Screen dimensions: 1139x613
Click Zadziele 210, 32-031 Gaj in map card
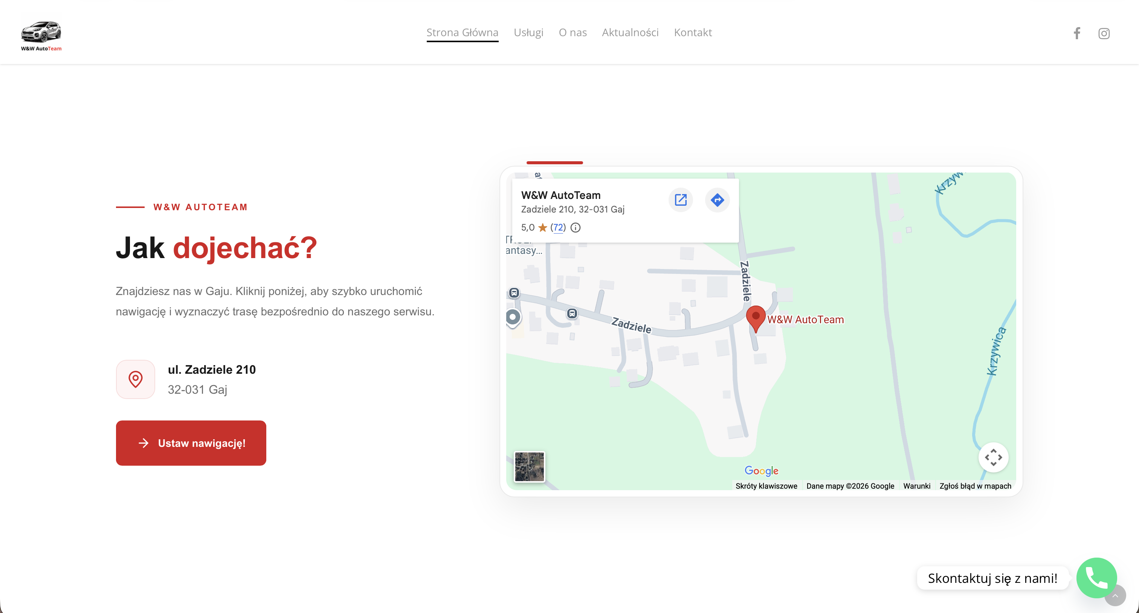[573, 209]
